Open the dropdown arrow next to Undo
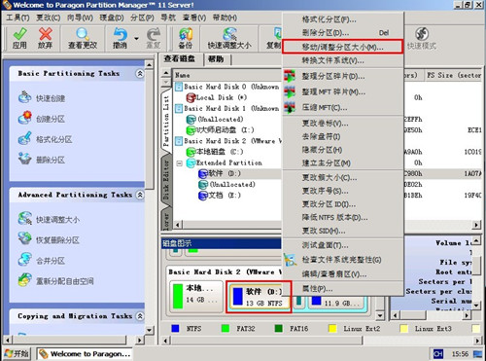Image resolution: width=486 pixels, height=361 pixels. [136, 38]
